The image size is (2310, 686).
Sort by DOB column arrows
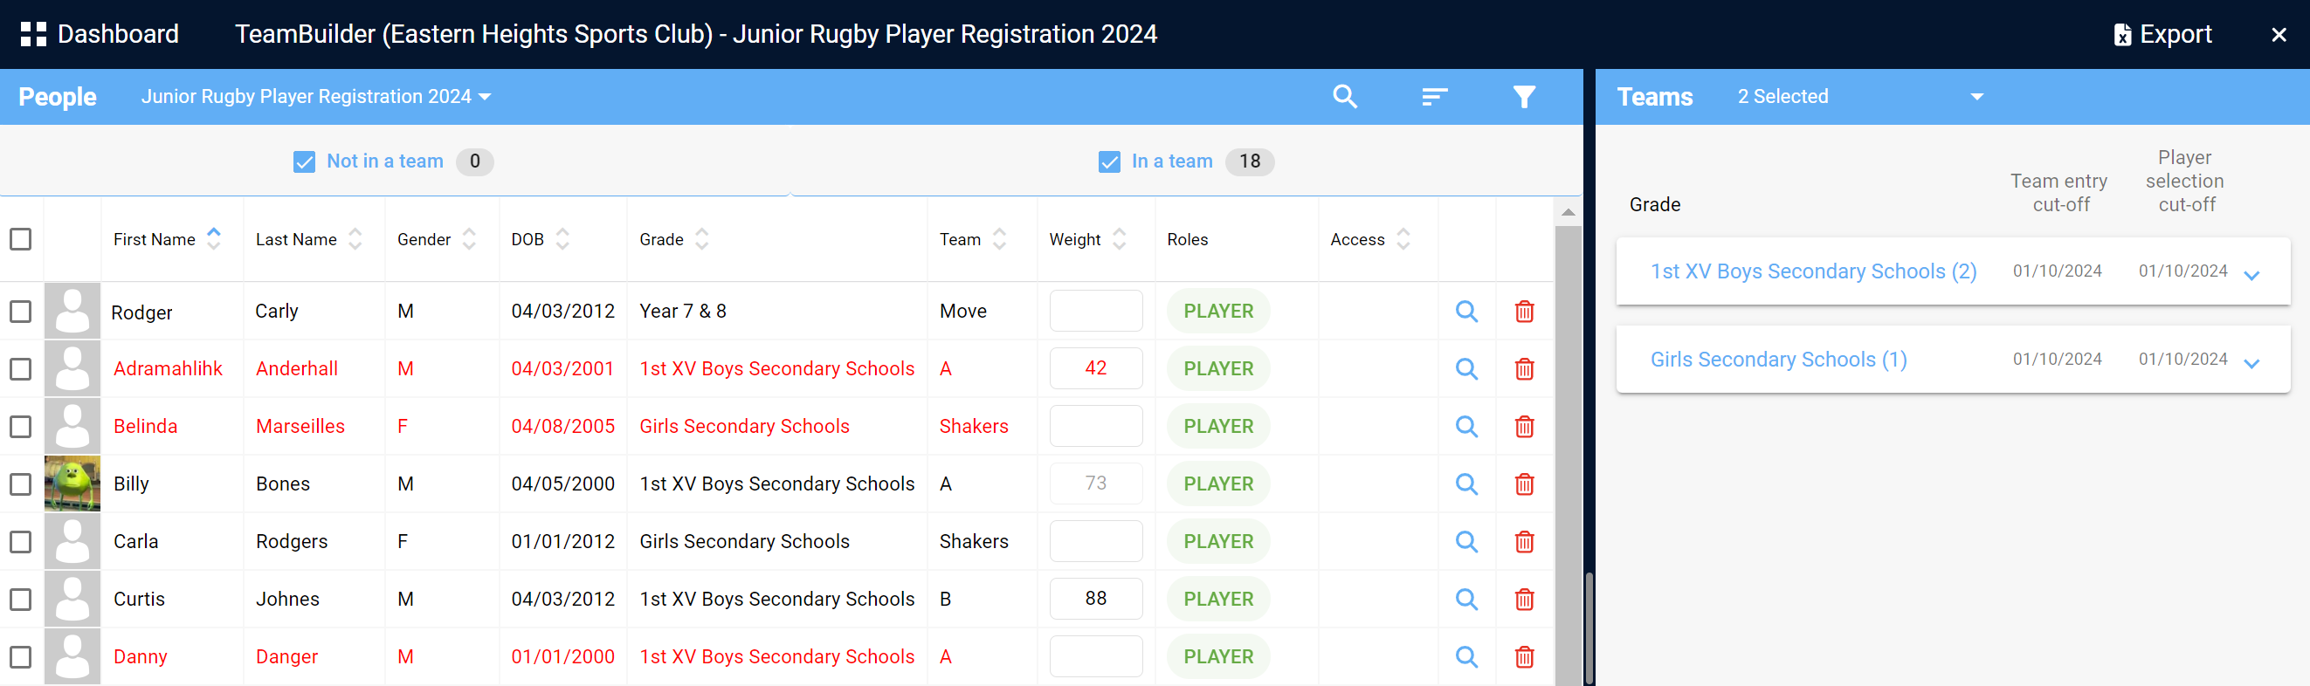562,238
